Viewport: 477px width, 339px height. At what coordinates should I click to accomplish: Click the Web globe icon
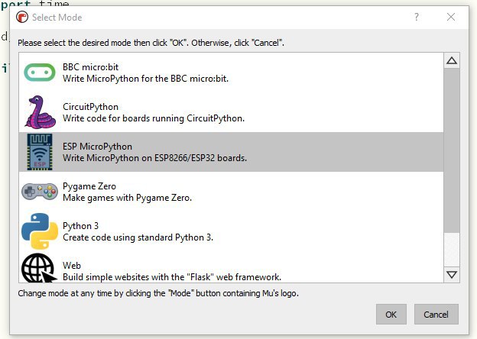point(39,269)
